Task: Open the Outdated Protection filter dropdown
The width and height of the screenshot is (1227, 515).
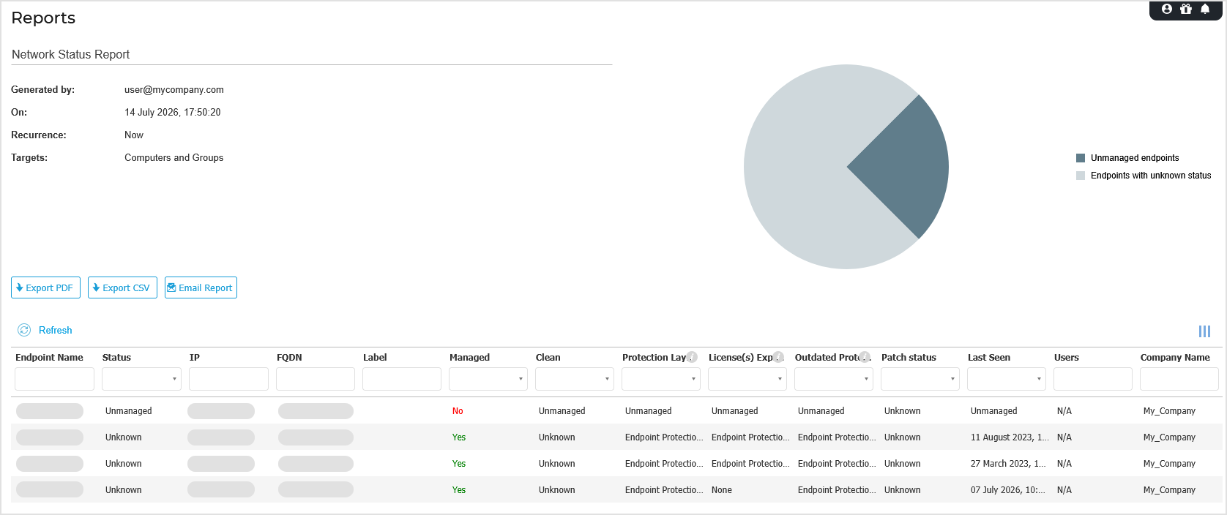Action: pyautogui.click(x=834, y=379)
